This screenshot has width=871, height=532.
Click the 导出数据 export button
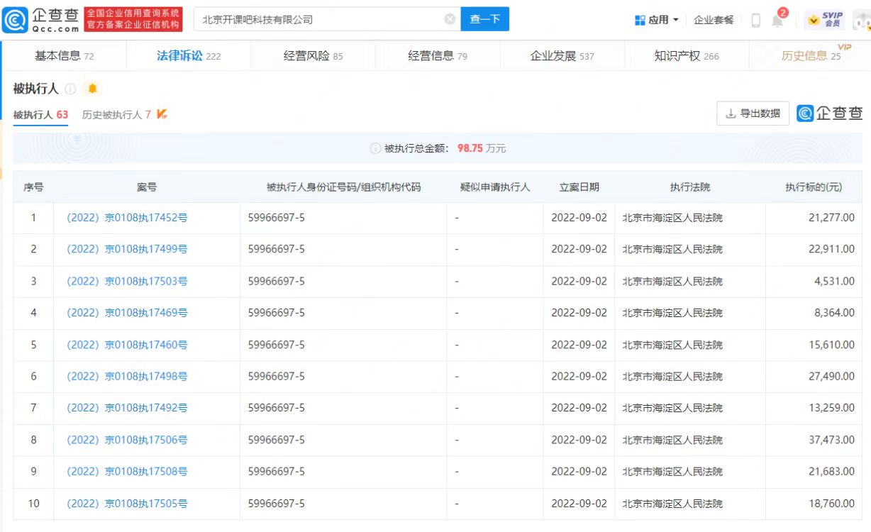(x=753, y=113)
